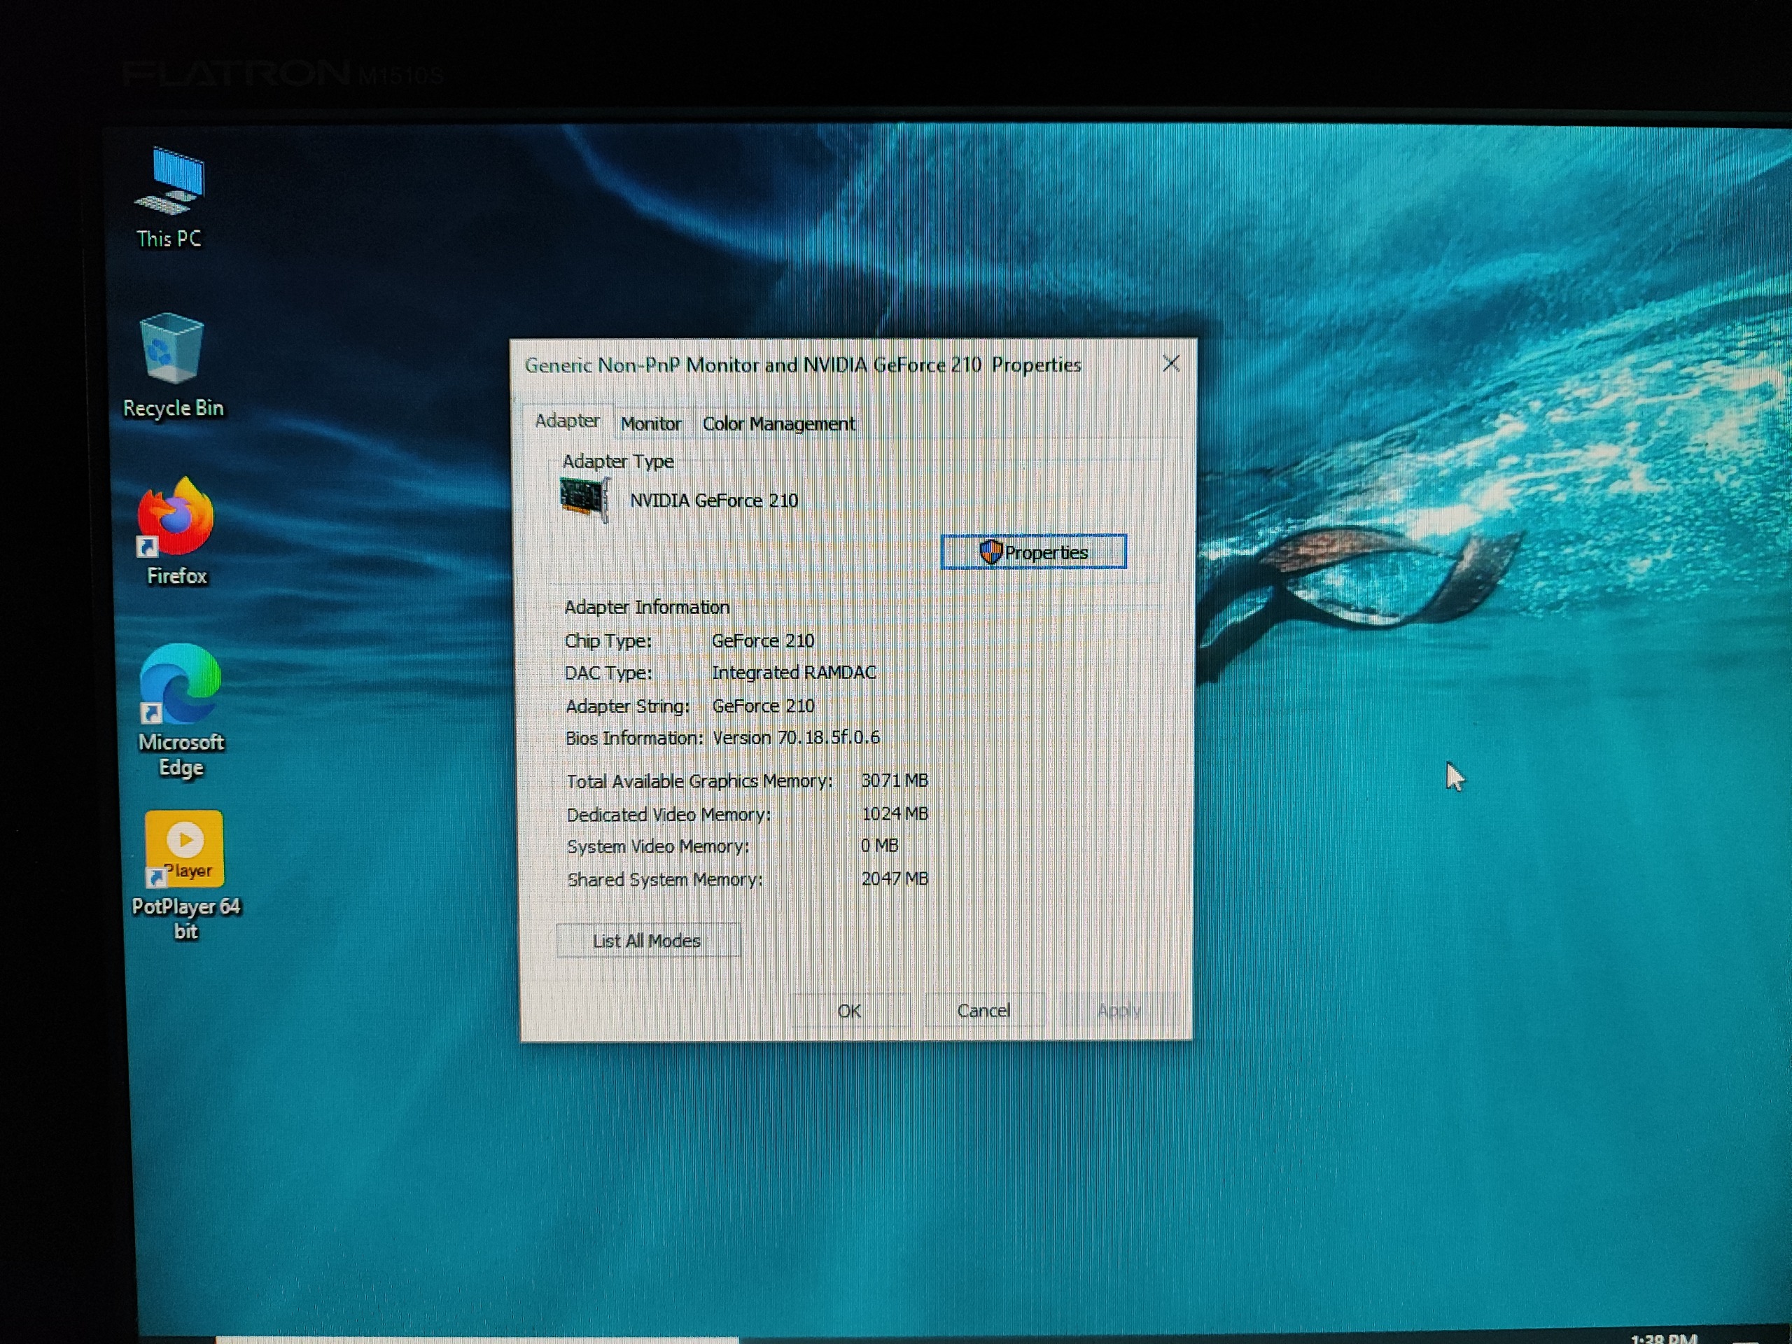
Task: Select the PotPlayer 64 bit shortcut
Action: pyautogui.click(x=185, y=875)
